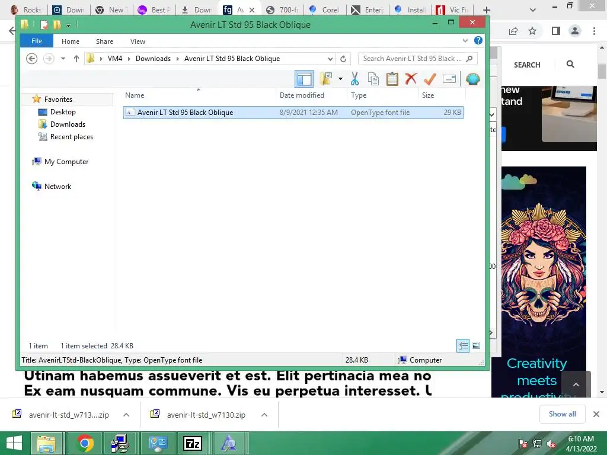Click the email envelope toolbar icon
This screenshot has width=607, height=455.
pyautogui.click(x=449, y=79)
